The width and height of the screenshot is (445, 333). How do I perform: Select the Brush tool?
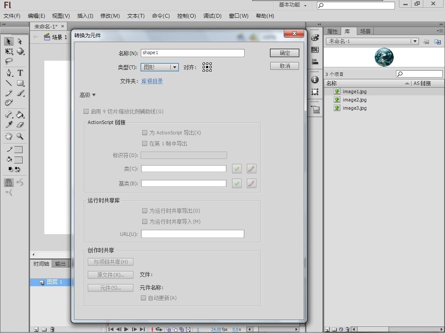(20, 93)
